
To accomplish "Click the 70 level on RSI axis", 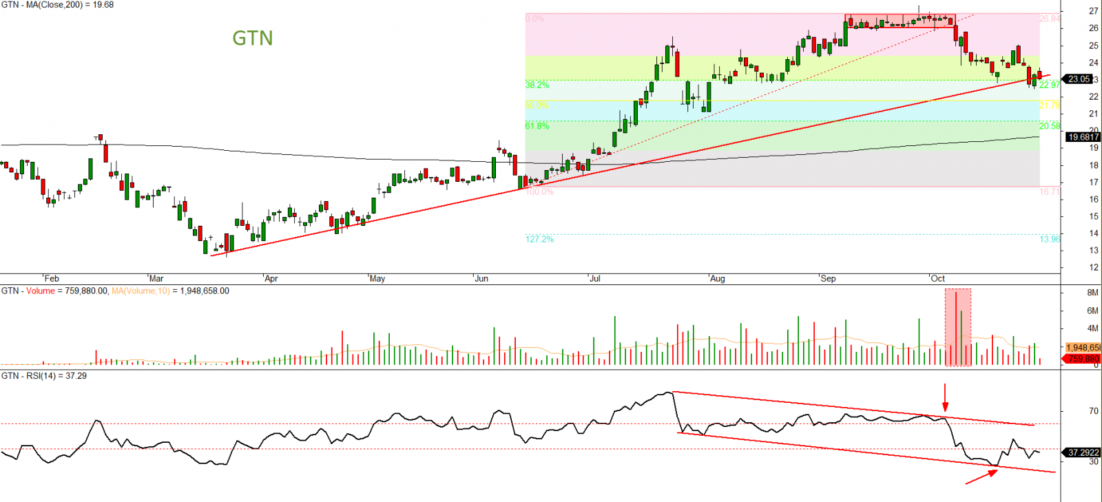I will click(x=1094, y=411).
